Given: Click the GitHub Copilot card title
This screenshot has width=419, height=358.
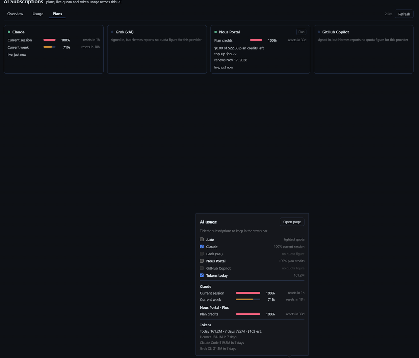Looking at the screenshot, I should click(336, 32).
